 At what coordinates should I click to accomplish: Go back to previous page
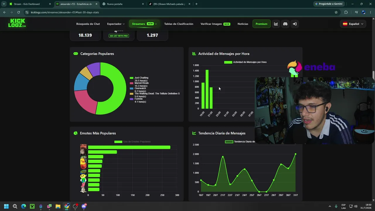(x=4, y=12)
